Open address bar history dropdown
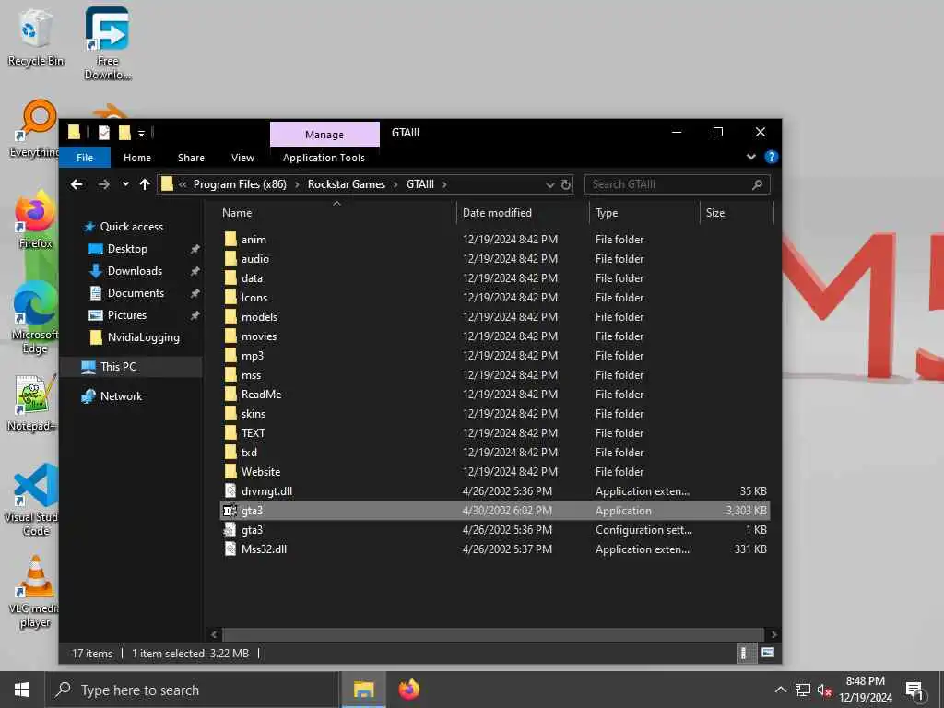This screenshot has height=708, width=944. [x=549, y=184]
